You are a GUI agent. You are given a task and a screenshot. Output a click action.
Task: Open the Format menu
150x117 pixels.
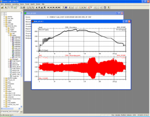pyautogui.click(x=27, y=4)
